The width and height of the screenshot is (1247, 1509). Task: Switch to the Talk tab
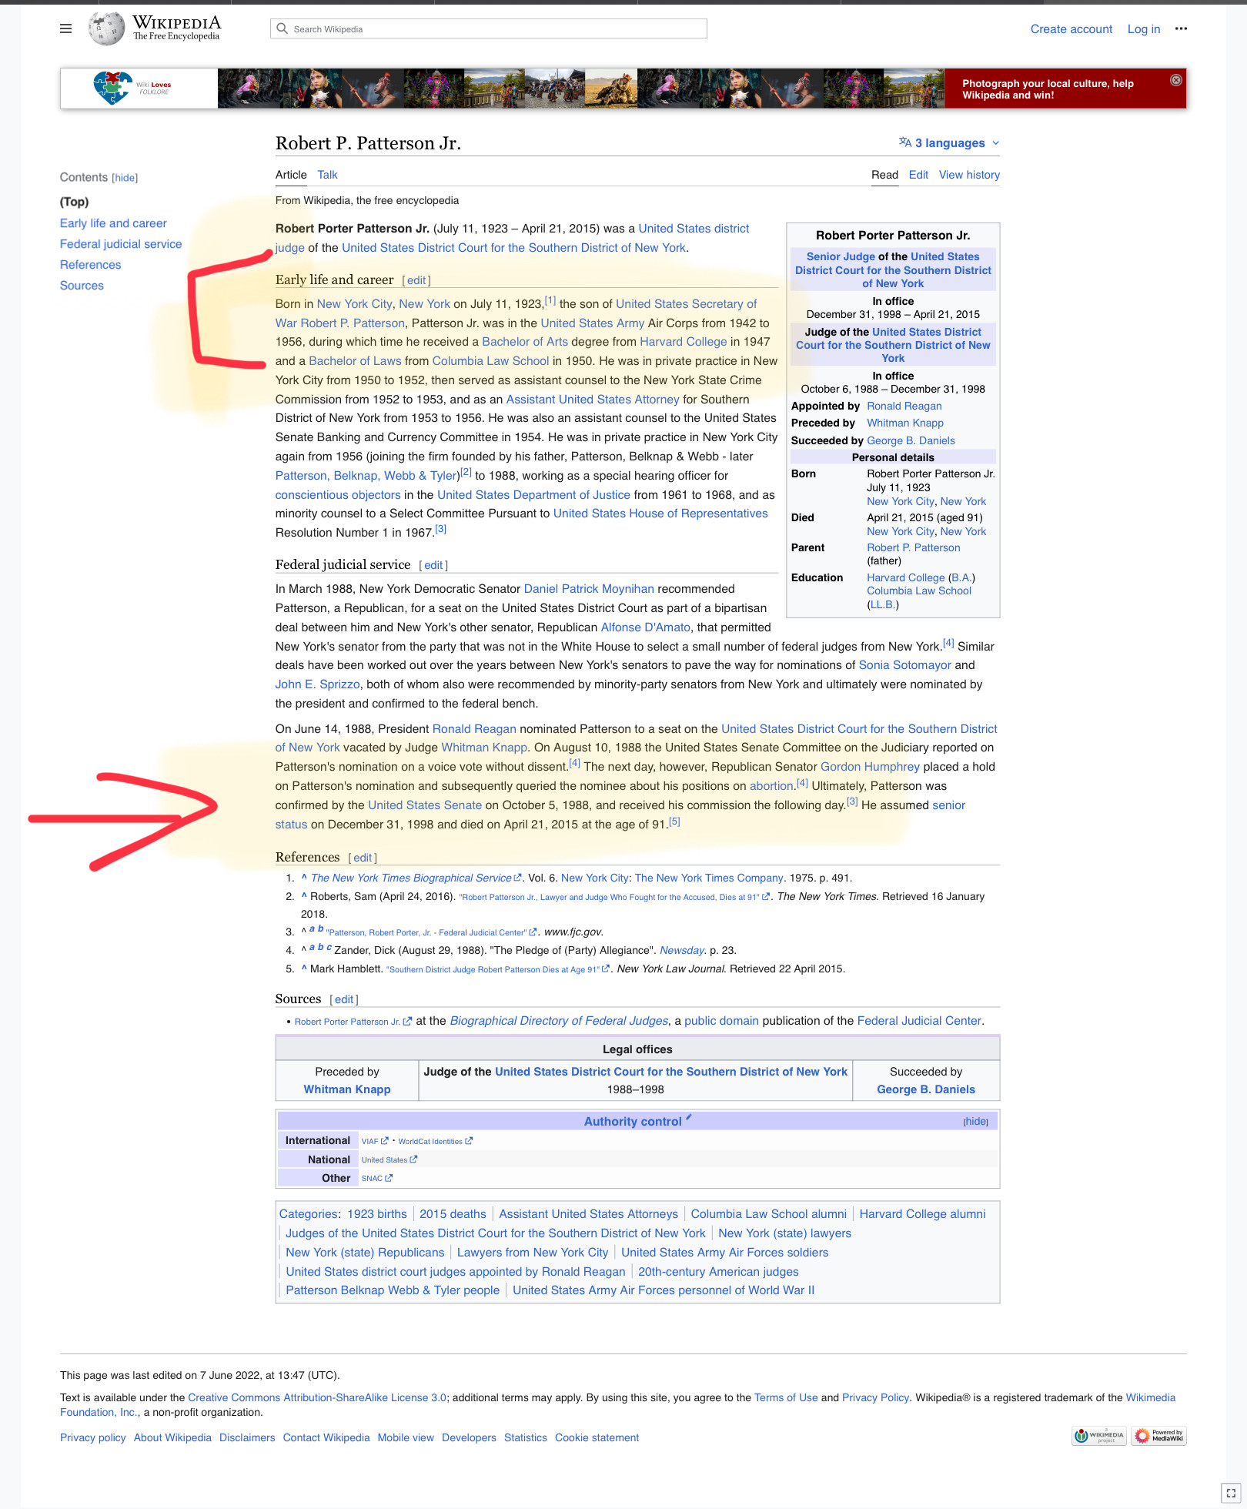(x=327, y=175)
